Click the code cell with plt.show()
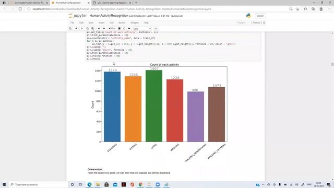The width and height of the screenshot is (334, 188). pos(173,46)
